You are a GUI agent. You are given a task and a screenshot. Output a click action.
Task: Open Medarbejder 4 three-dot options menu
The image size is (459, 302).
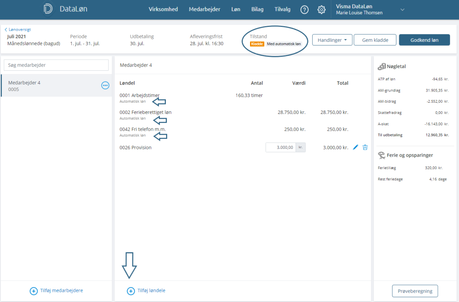click(x=105, y=85)
